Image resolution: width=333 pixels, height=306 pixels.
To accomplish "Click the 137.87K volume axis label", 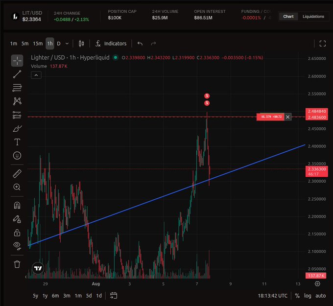I will [x=316, y=276].
